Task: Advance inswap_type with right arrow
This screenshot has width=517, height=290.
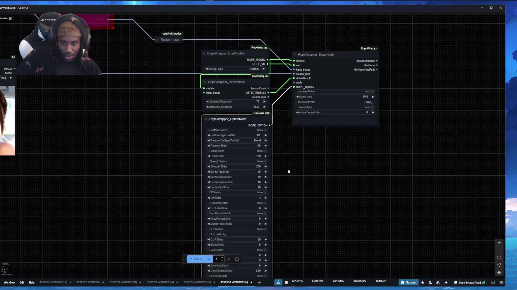Action: (x=264, y=69)
